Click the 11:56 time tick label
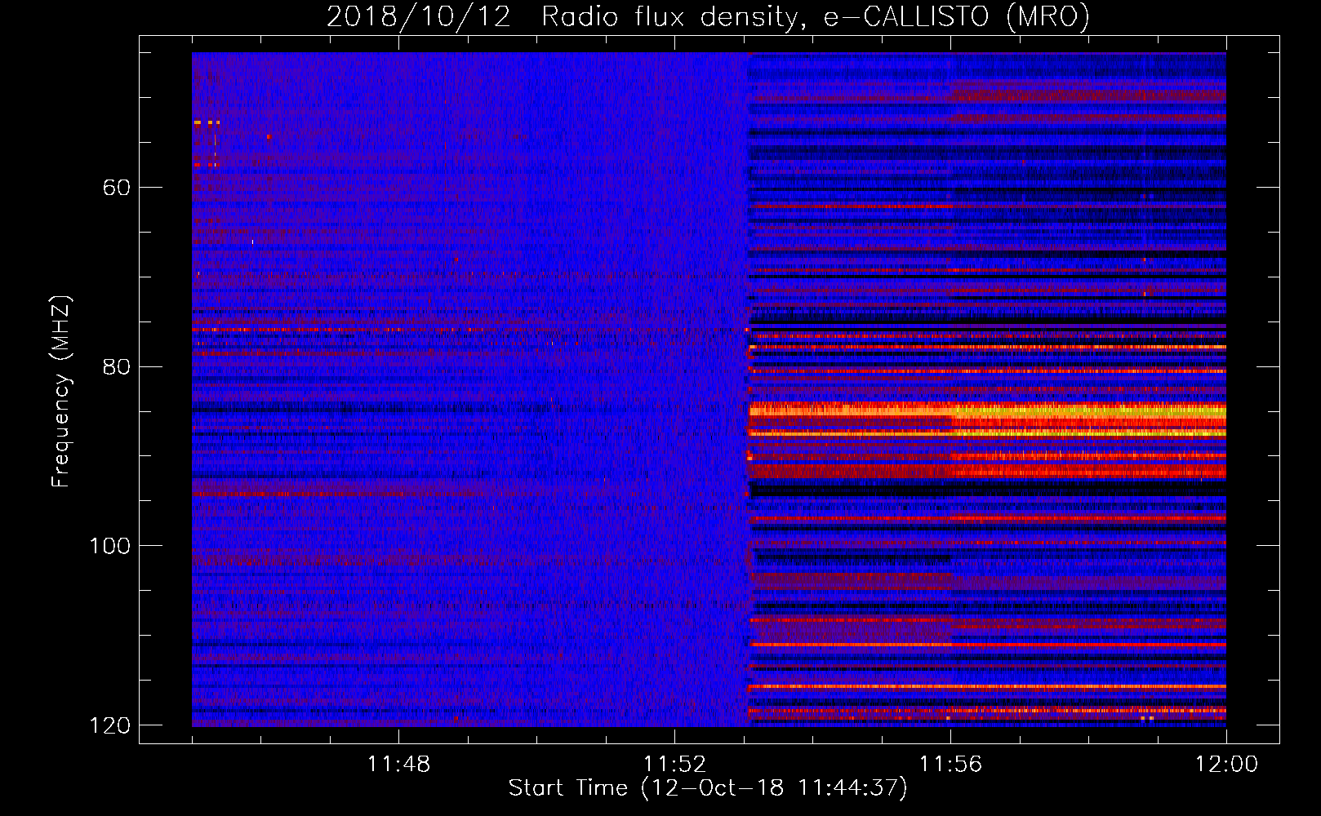The image size is (1321, 816). pos(950,765)
